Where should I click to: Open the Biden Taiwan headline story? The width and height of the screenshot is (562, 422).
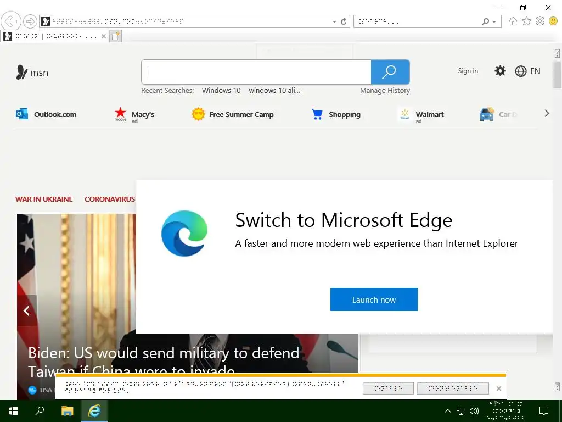[164, 362]
